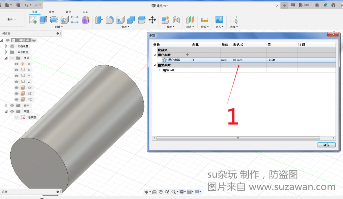Undo the last action

click(x=26, y=5)
